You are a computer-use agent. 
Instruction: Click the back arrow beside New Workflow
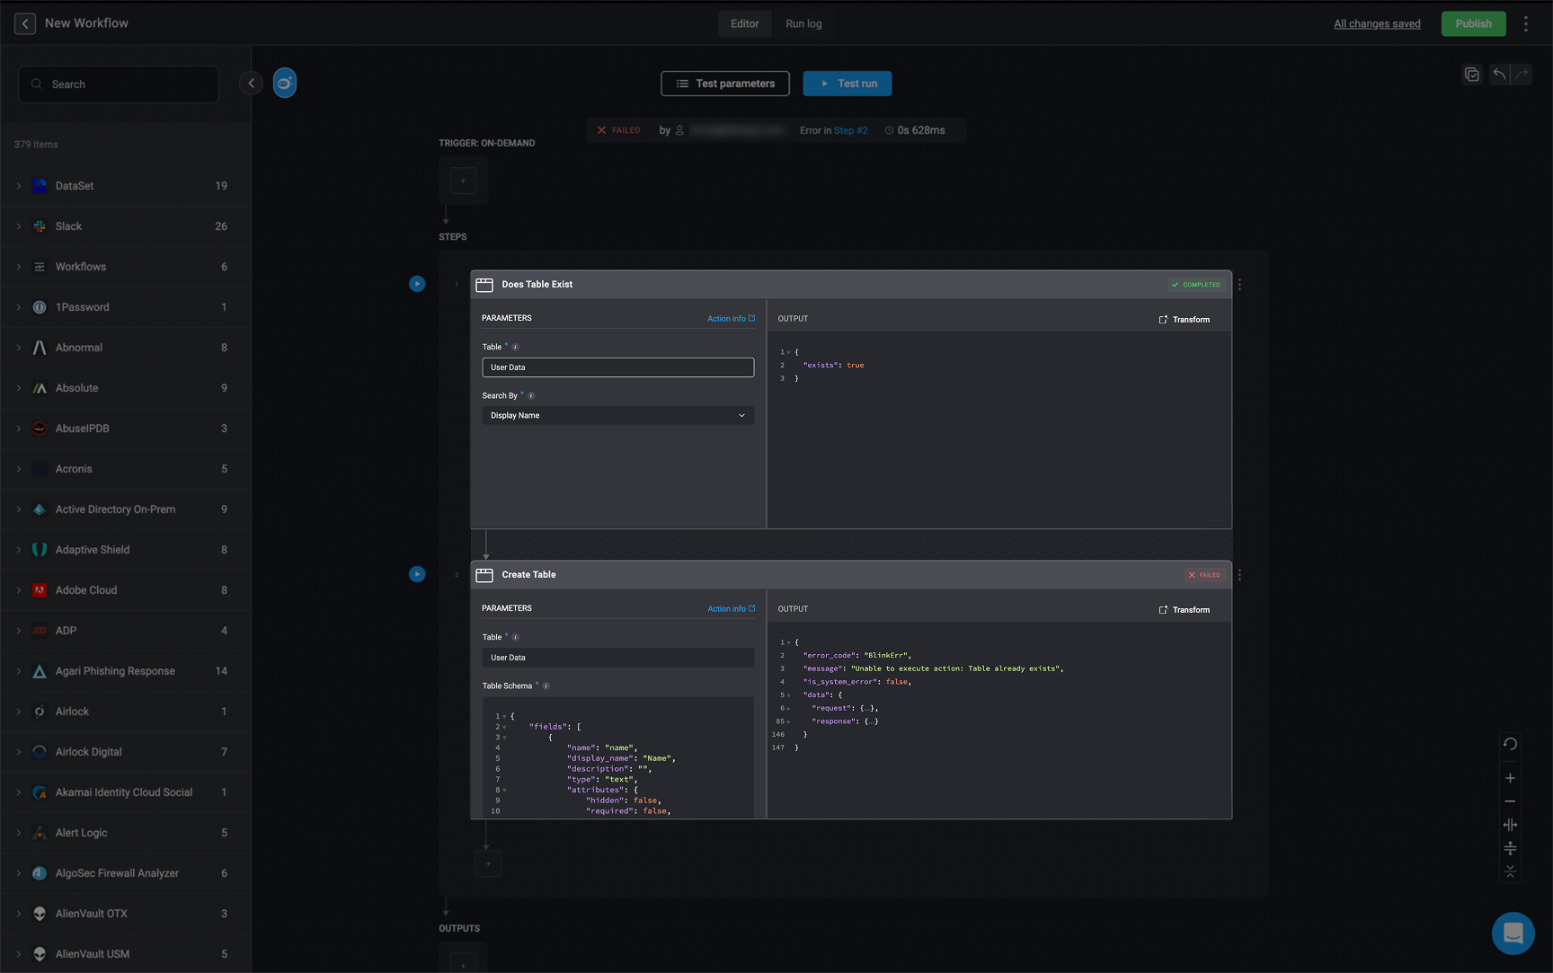pyautogui.click(x=25, y=23)
